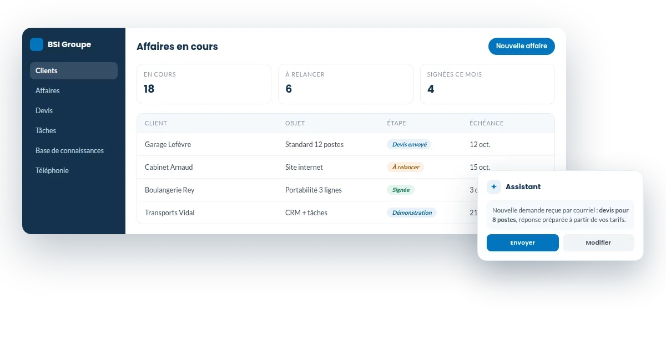Click the Assistant sparkle icon

pos(494,187)
